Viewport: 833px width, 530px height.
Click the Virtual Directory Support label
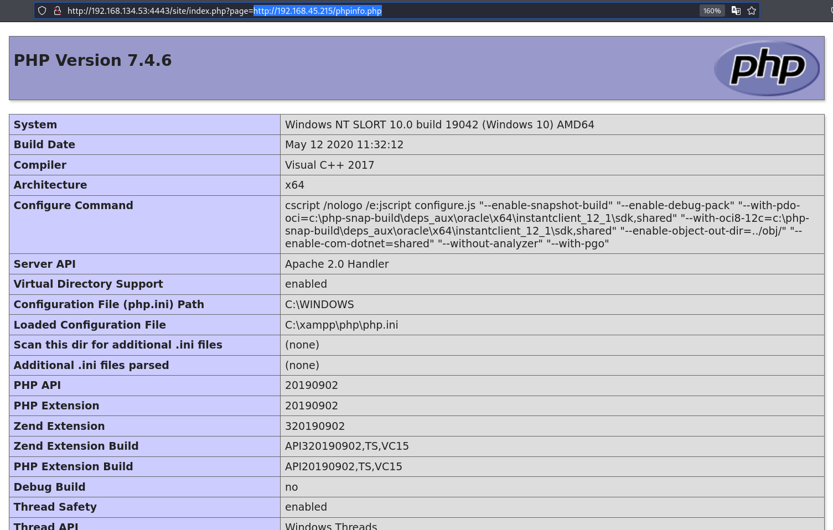point(89,284)
